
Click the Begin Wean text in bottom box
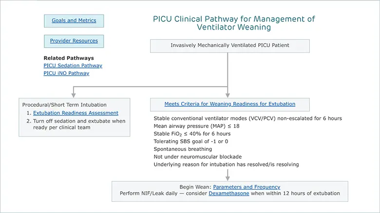(x=195, y=187)
